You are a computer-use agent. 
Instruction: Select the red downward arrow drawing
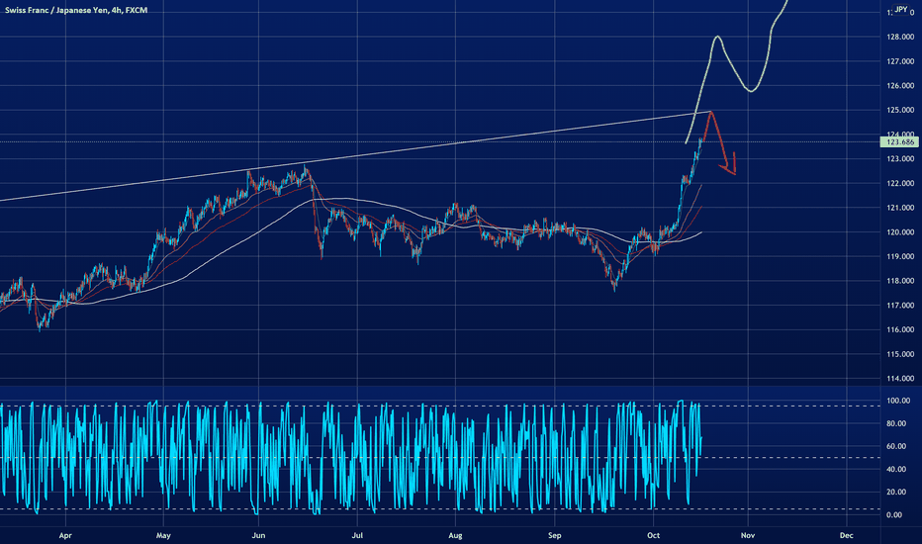pos(722,142)
